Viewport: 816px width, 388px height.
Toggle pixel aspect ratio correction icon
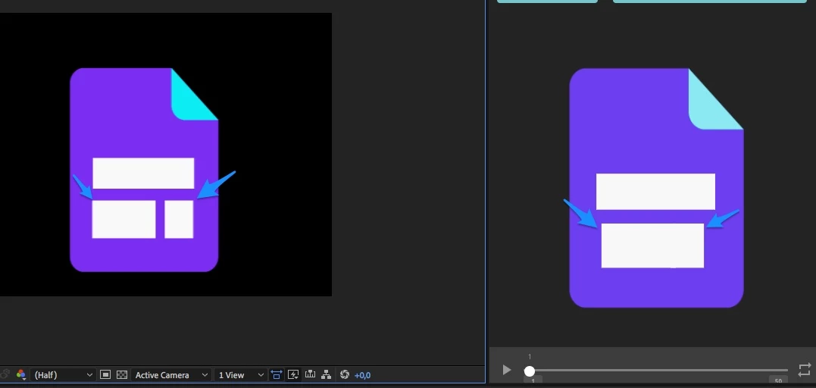pyautogui.click(x=277, y=374)
